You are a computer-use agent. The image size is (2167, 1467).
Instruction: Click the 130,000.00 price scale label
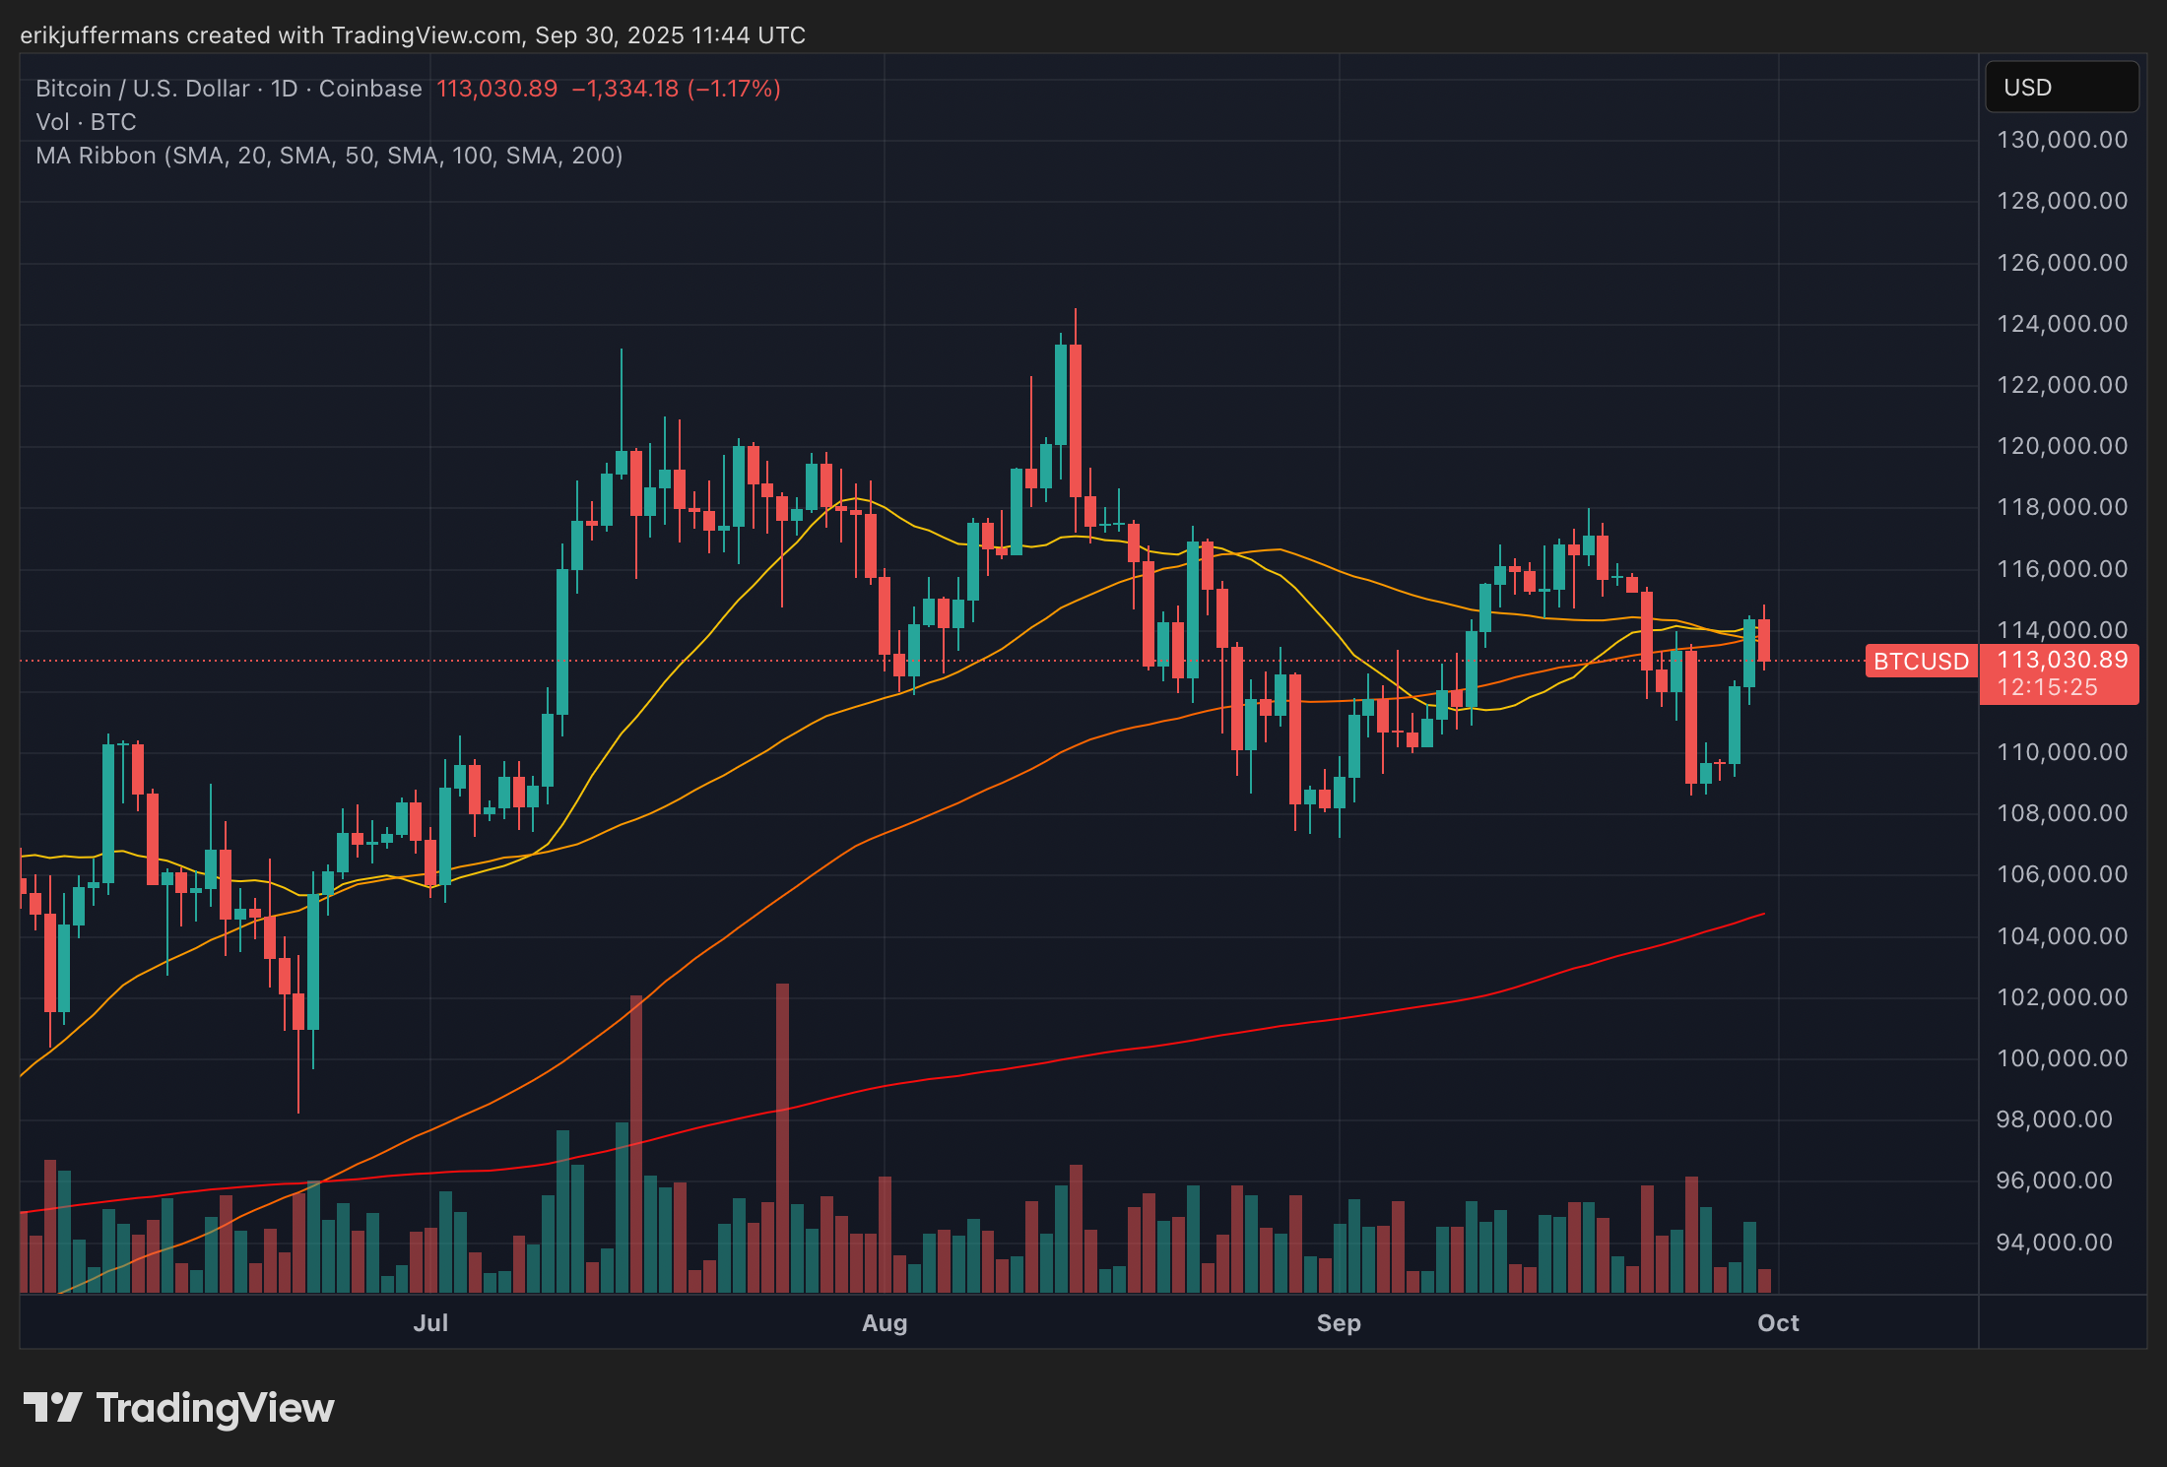pos(2061,140)
